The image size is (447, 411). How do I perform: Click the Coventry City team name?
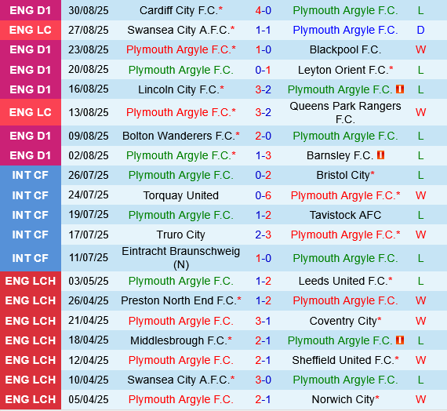[x=343, y=321]
